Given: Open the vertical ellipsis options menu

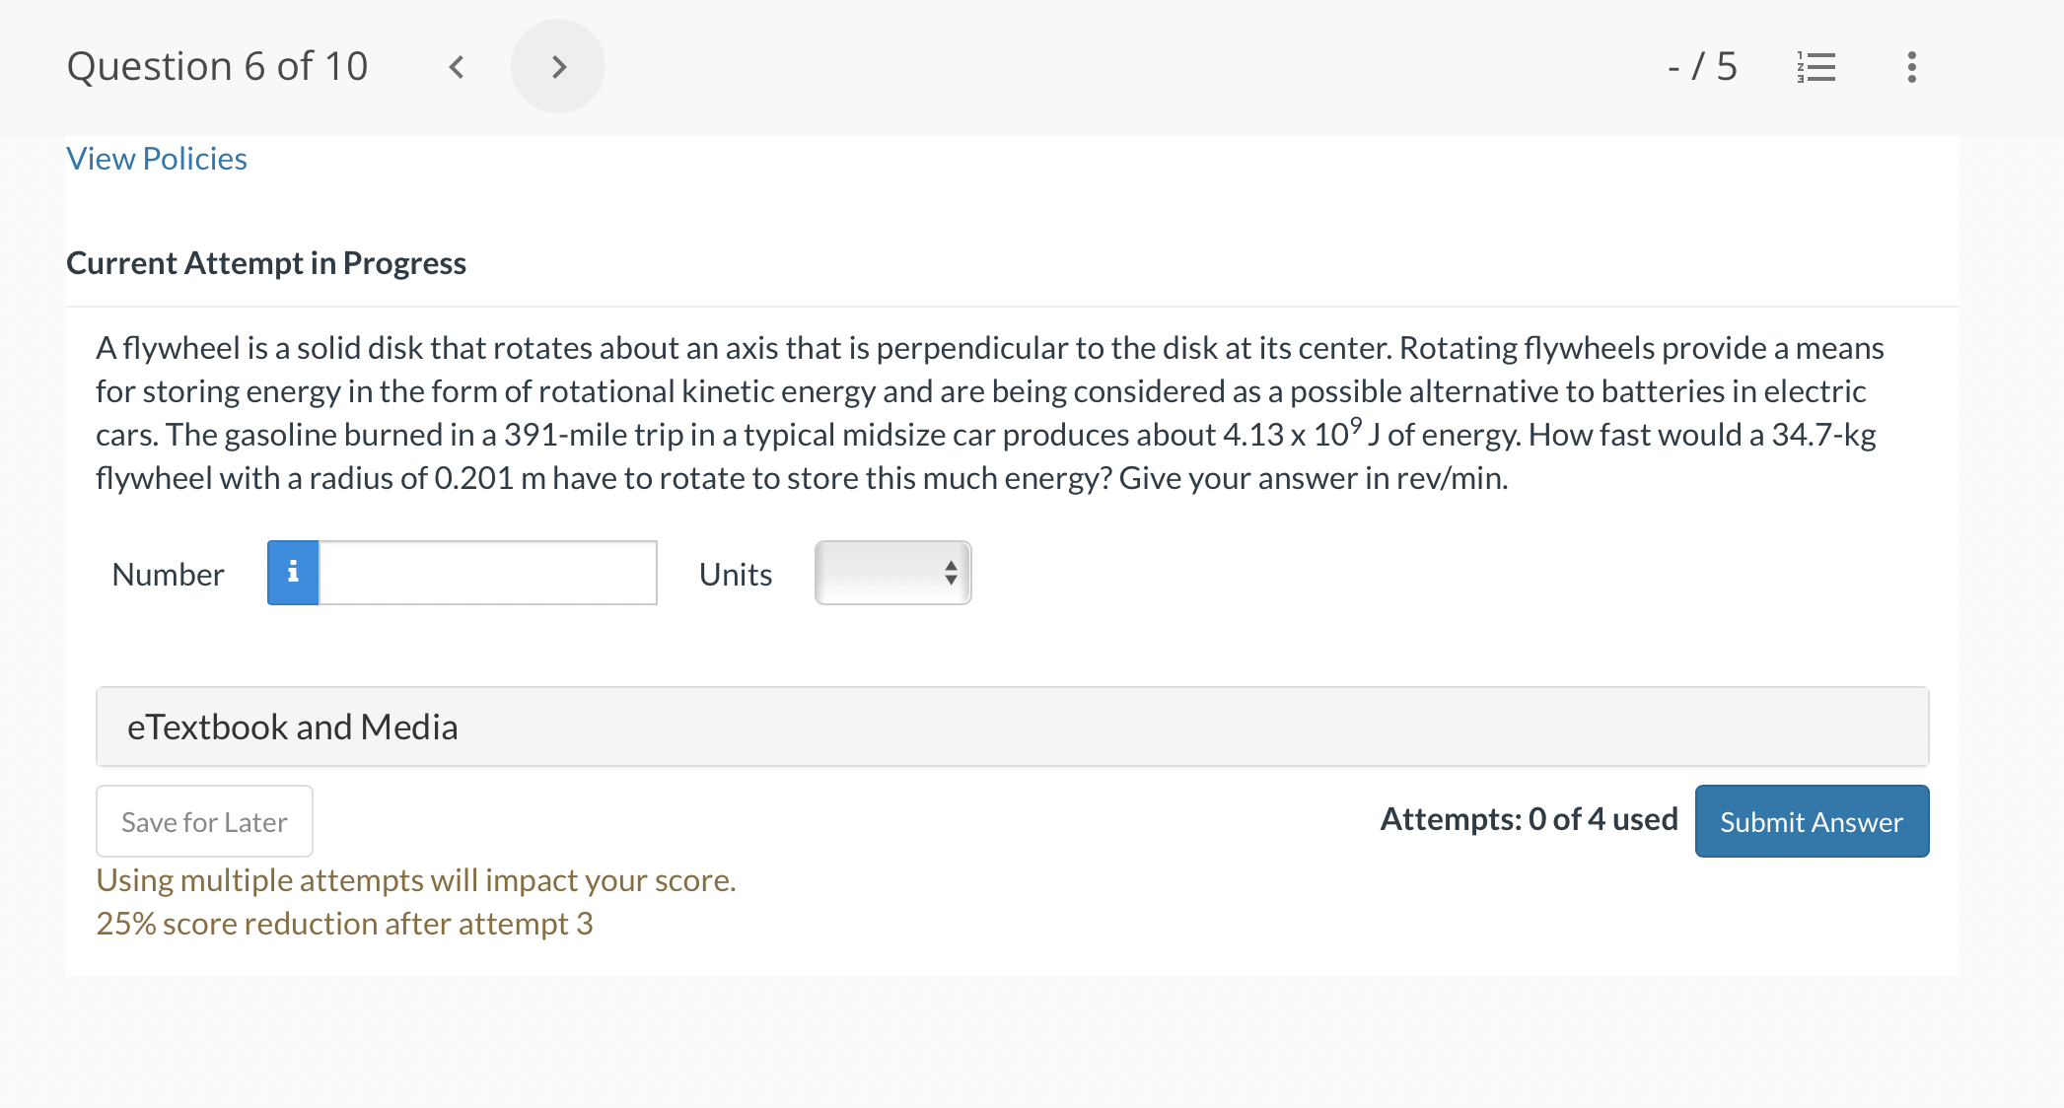Looking at the screenshot, I should coord(1910,66).
